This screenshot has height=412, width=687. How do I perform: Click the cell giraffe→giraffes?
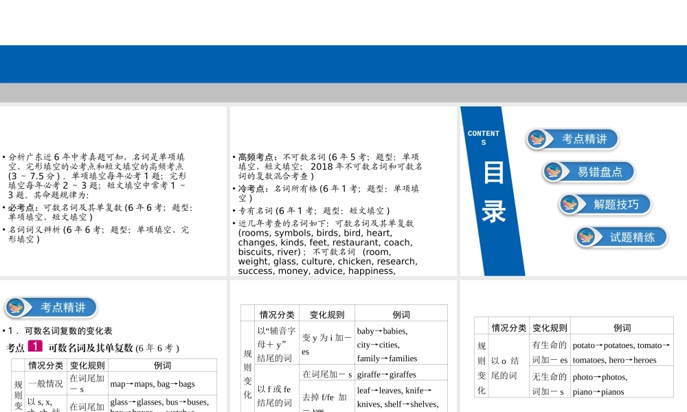coord(401,374)
